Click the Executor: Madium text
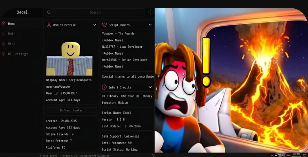This screenshot has height=157, width=308. click(115, 103)
